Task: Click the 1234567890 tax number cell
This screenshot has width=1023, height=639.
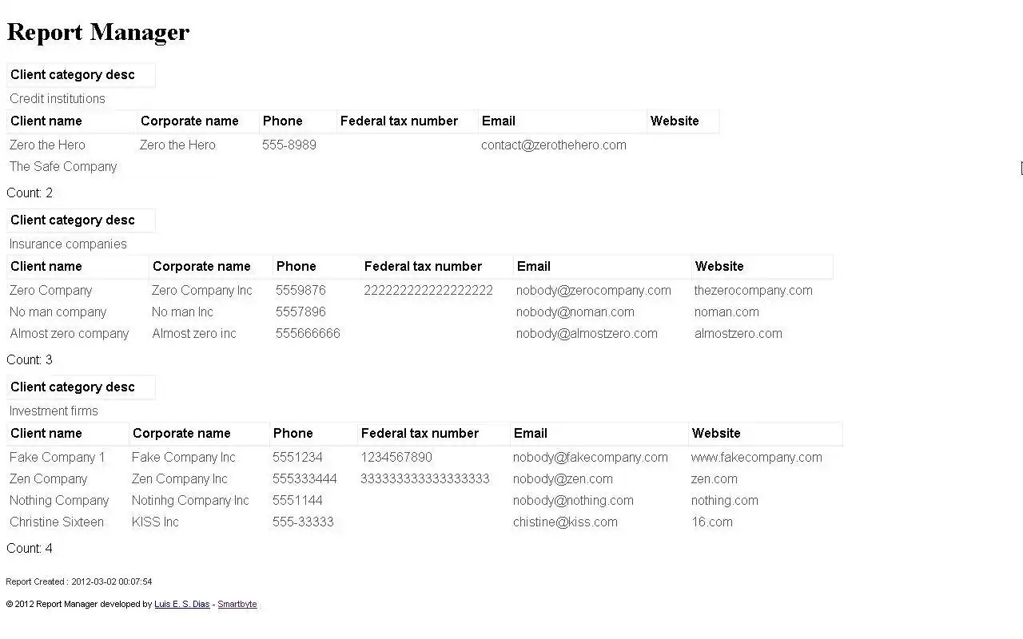Action: click(x=396, y=458)
